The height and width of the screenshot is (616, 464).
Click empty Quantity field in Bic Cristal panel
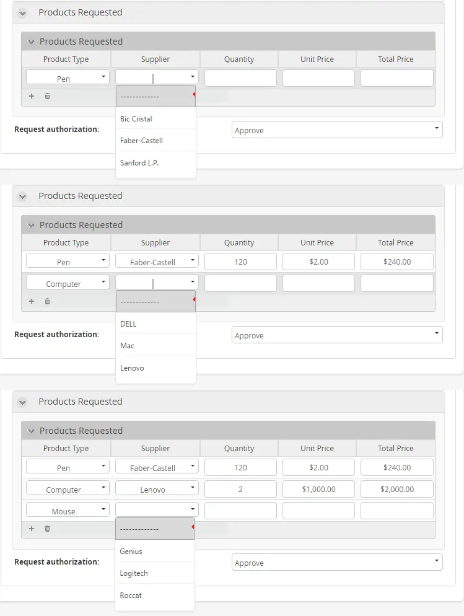pos(240,78)
